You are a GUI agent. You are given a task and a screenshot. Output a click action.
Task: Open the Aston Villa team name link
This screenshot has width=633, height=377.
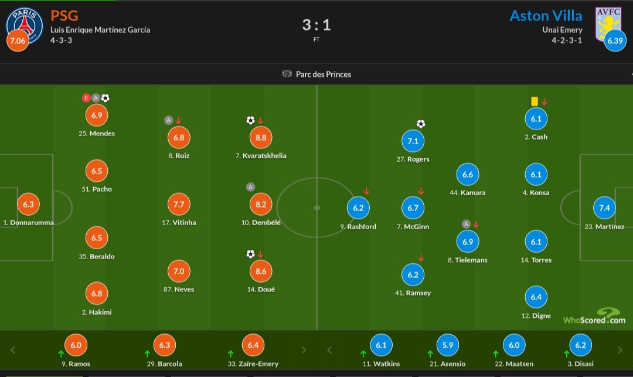click(546, 16)
